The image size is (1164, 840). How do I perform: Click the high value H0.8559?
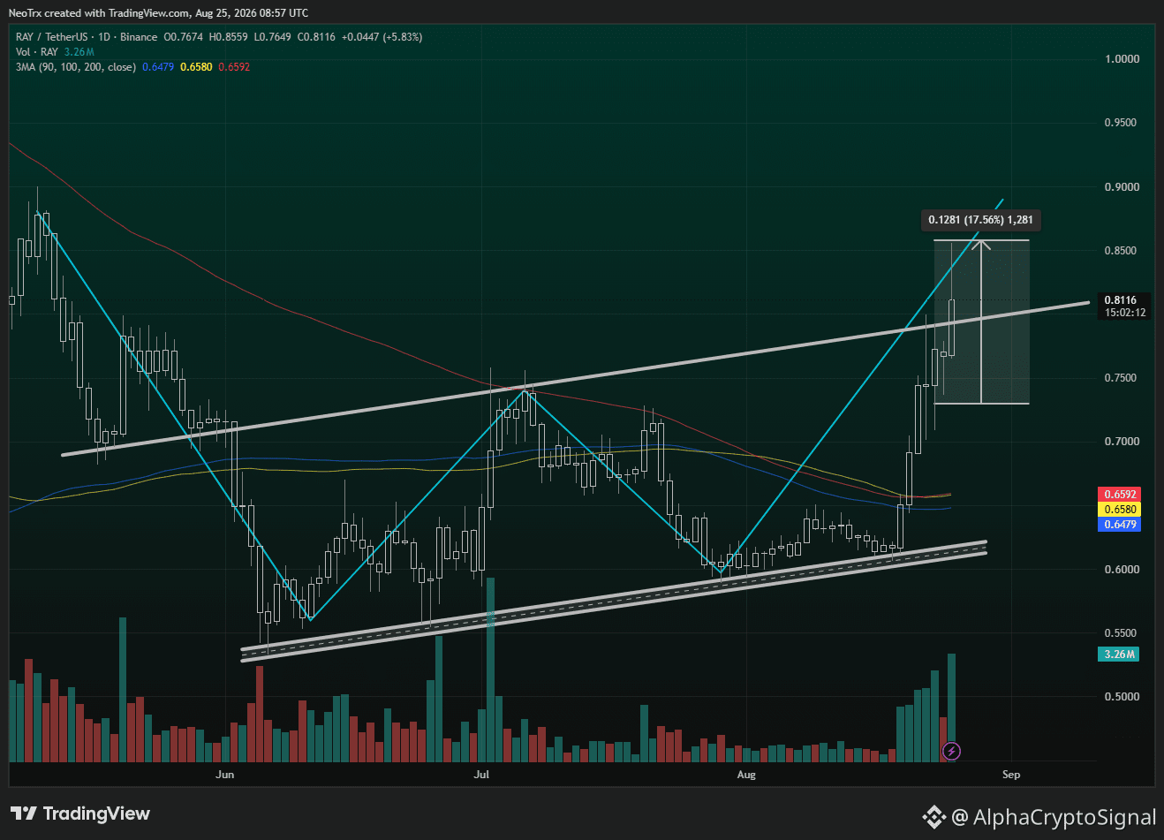point(230,37)
